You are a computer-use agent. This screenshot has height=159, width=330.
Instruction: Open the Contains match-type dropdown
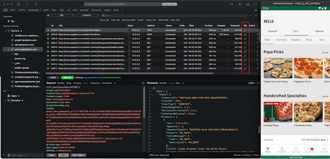click(88, 15)
